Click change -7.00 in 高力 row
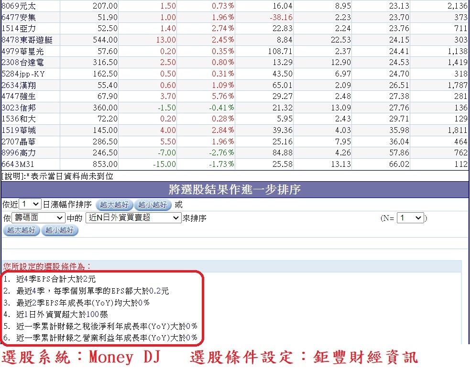471x371 pixels. [167, 153]
